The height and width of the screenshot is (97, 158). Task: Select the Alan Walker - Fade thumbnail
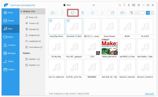(x=145, y=47)
